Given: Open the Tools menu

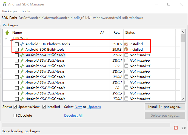Looking at the screenshot, I should (x=25, y=11).
